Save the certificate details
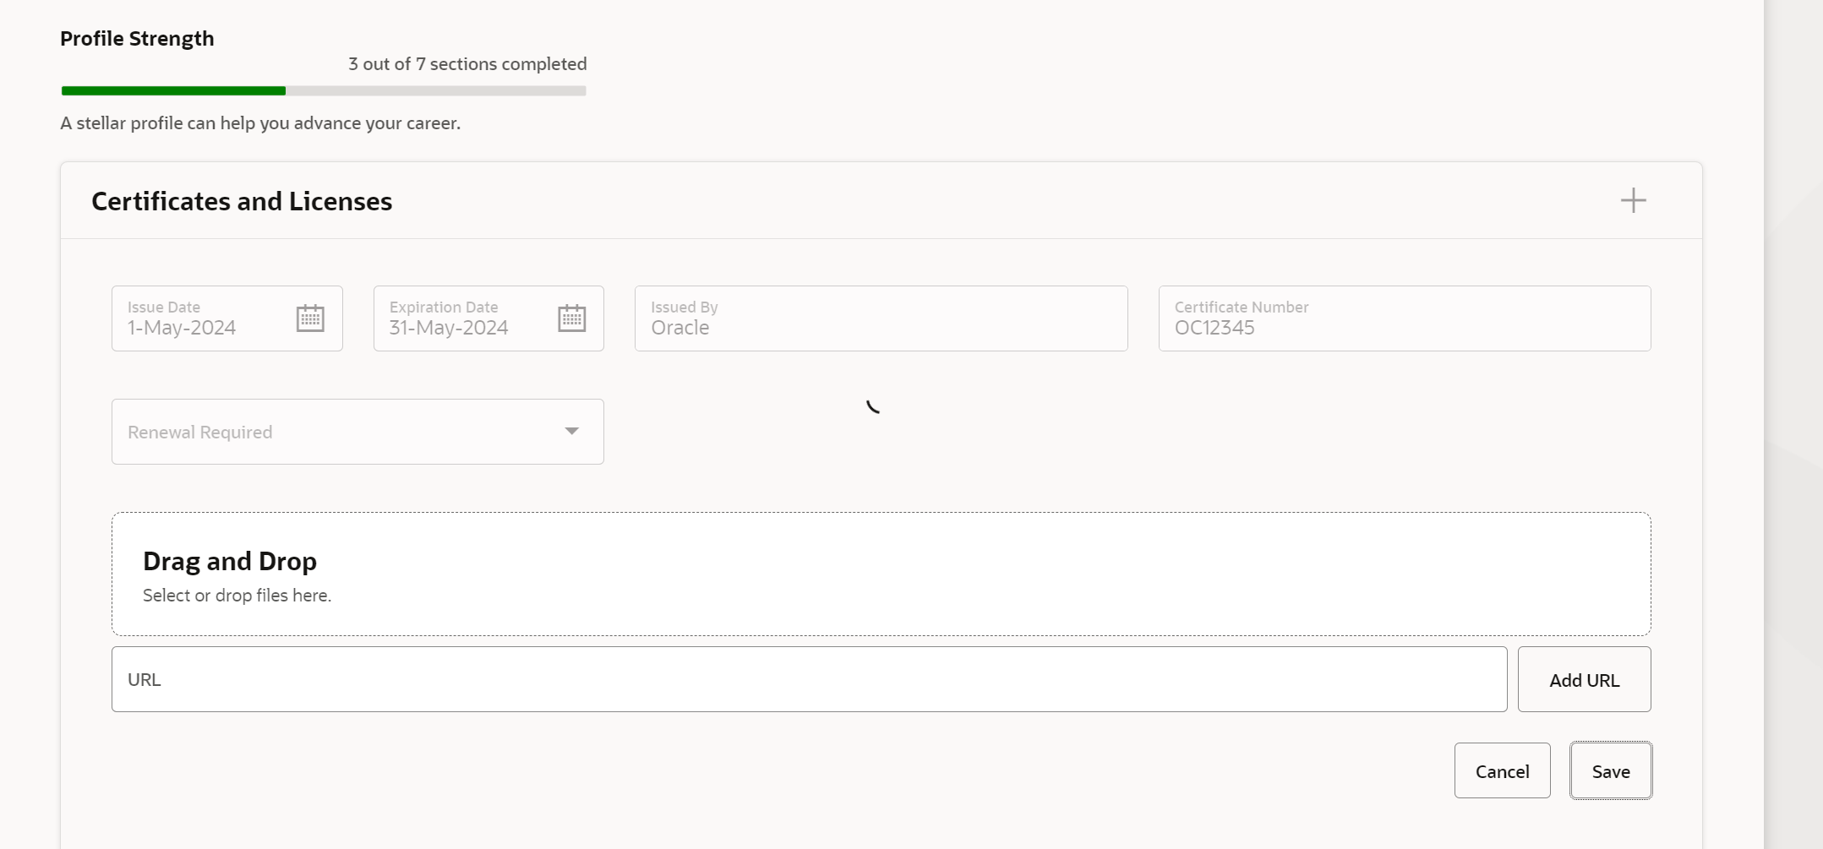The width and height of the screenshot is (1823, 849). tap(1609, 770)
